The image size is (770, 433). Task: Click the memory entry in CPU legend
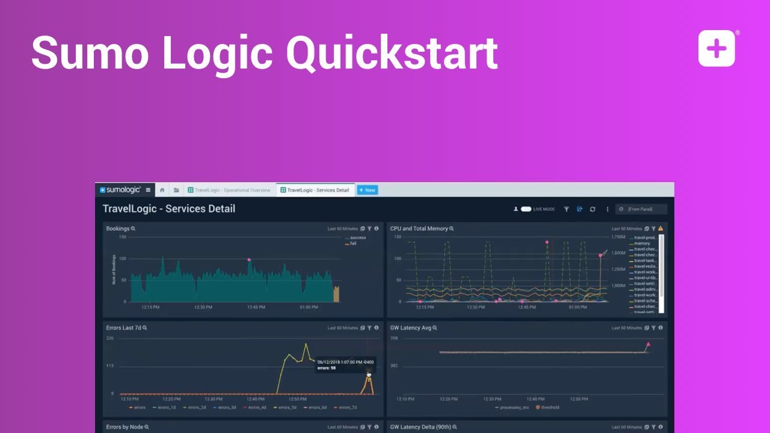640,244
